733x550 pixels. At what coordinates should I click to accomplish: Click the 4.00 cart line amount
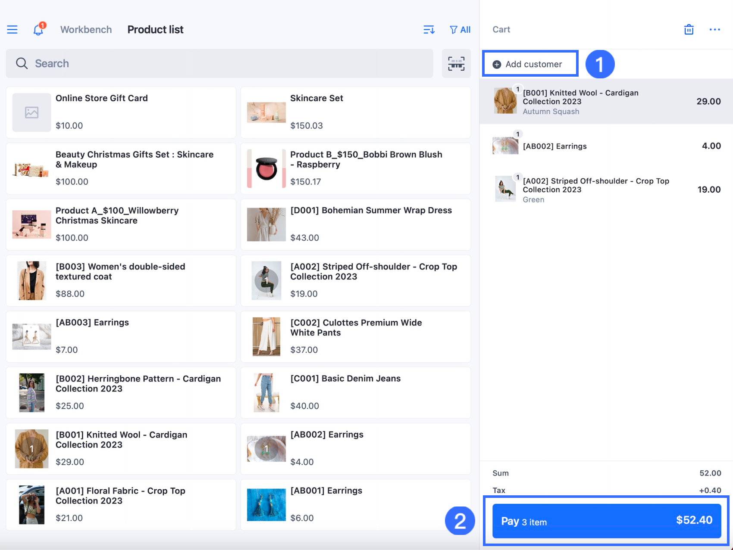711,146
